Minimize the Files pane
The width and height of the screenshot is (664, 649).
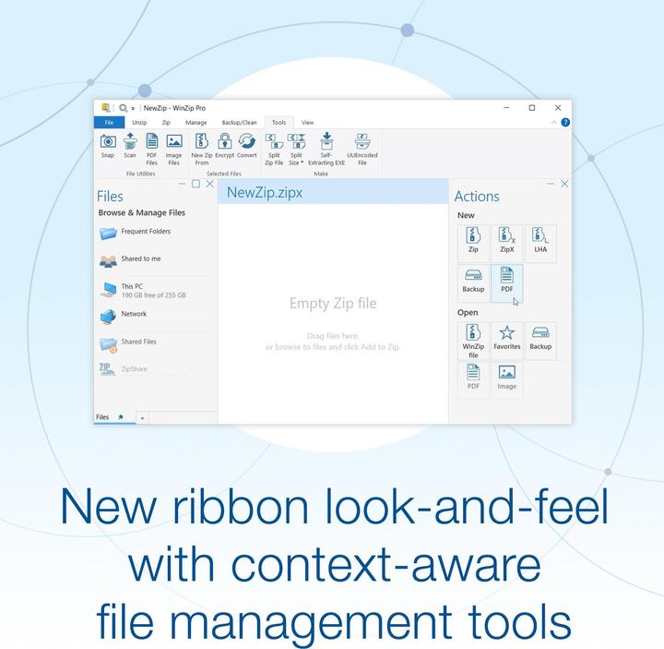click(x=182, y=184)
